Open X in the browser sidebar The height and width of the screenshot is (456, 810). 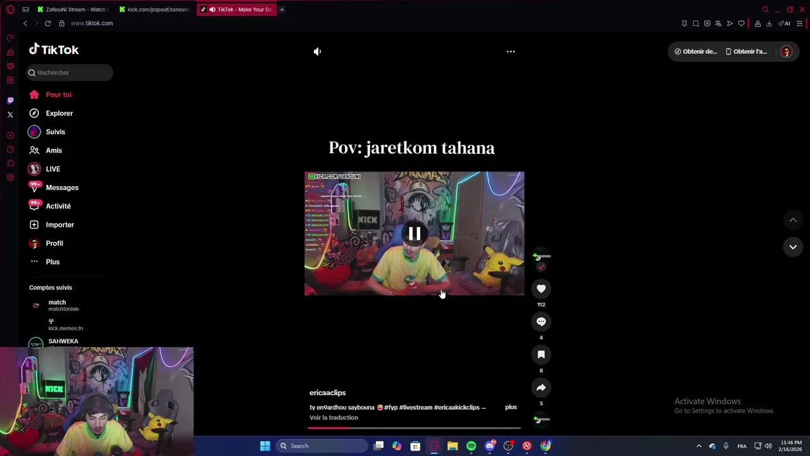point(10,115)
